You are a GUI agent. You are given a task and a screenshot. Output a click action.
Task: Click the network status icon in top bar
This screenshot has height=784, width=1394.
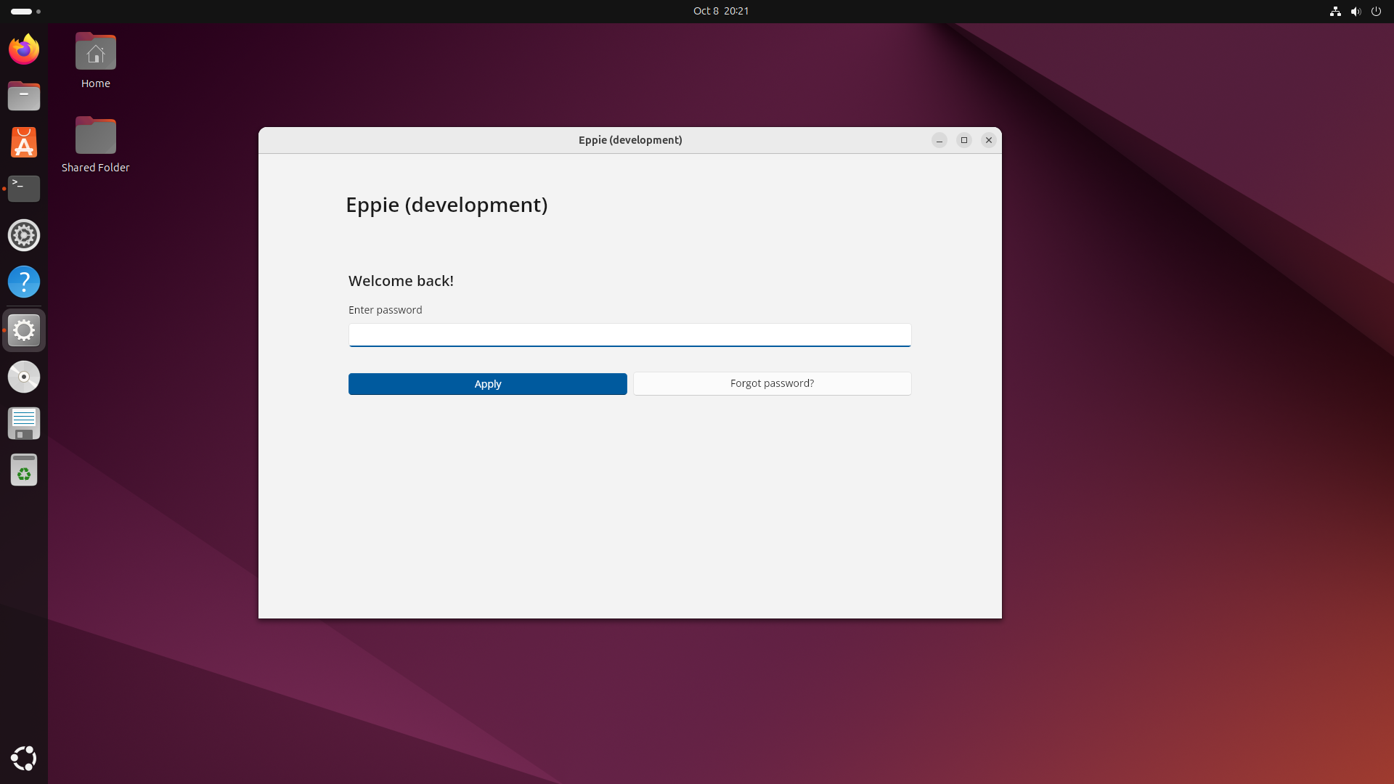tap(1335, 12)
